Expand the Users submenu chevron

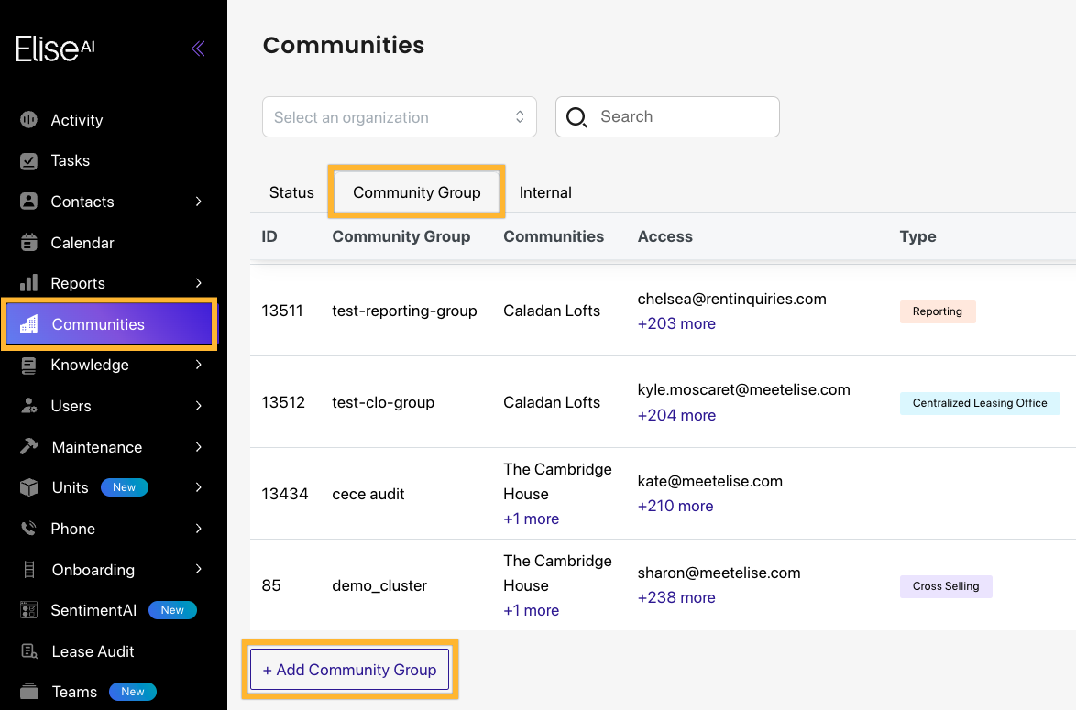[198, 406]
